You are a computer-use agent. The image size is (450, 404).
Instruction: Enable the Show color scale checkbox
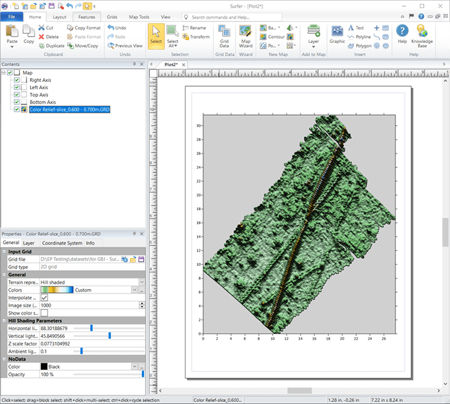(x=44, y=313)
